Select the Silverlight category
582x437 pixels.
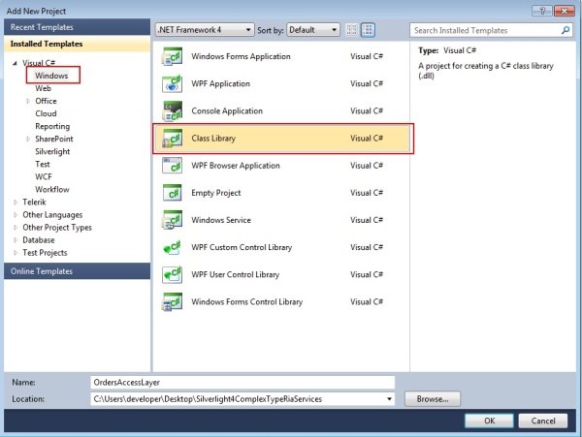coord(52,151)
